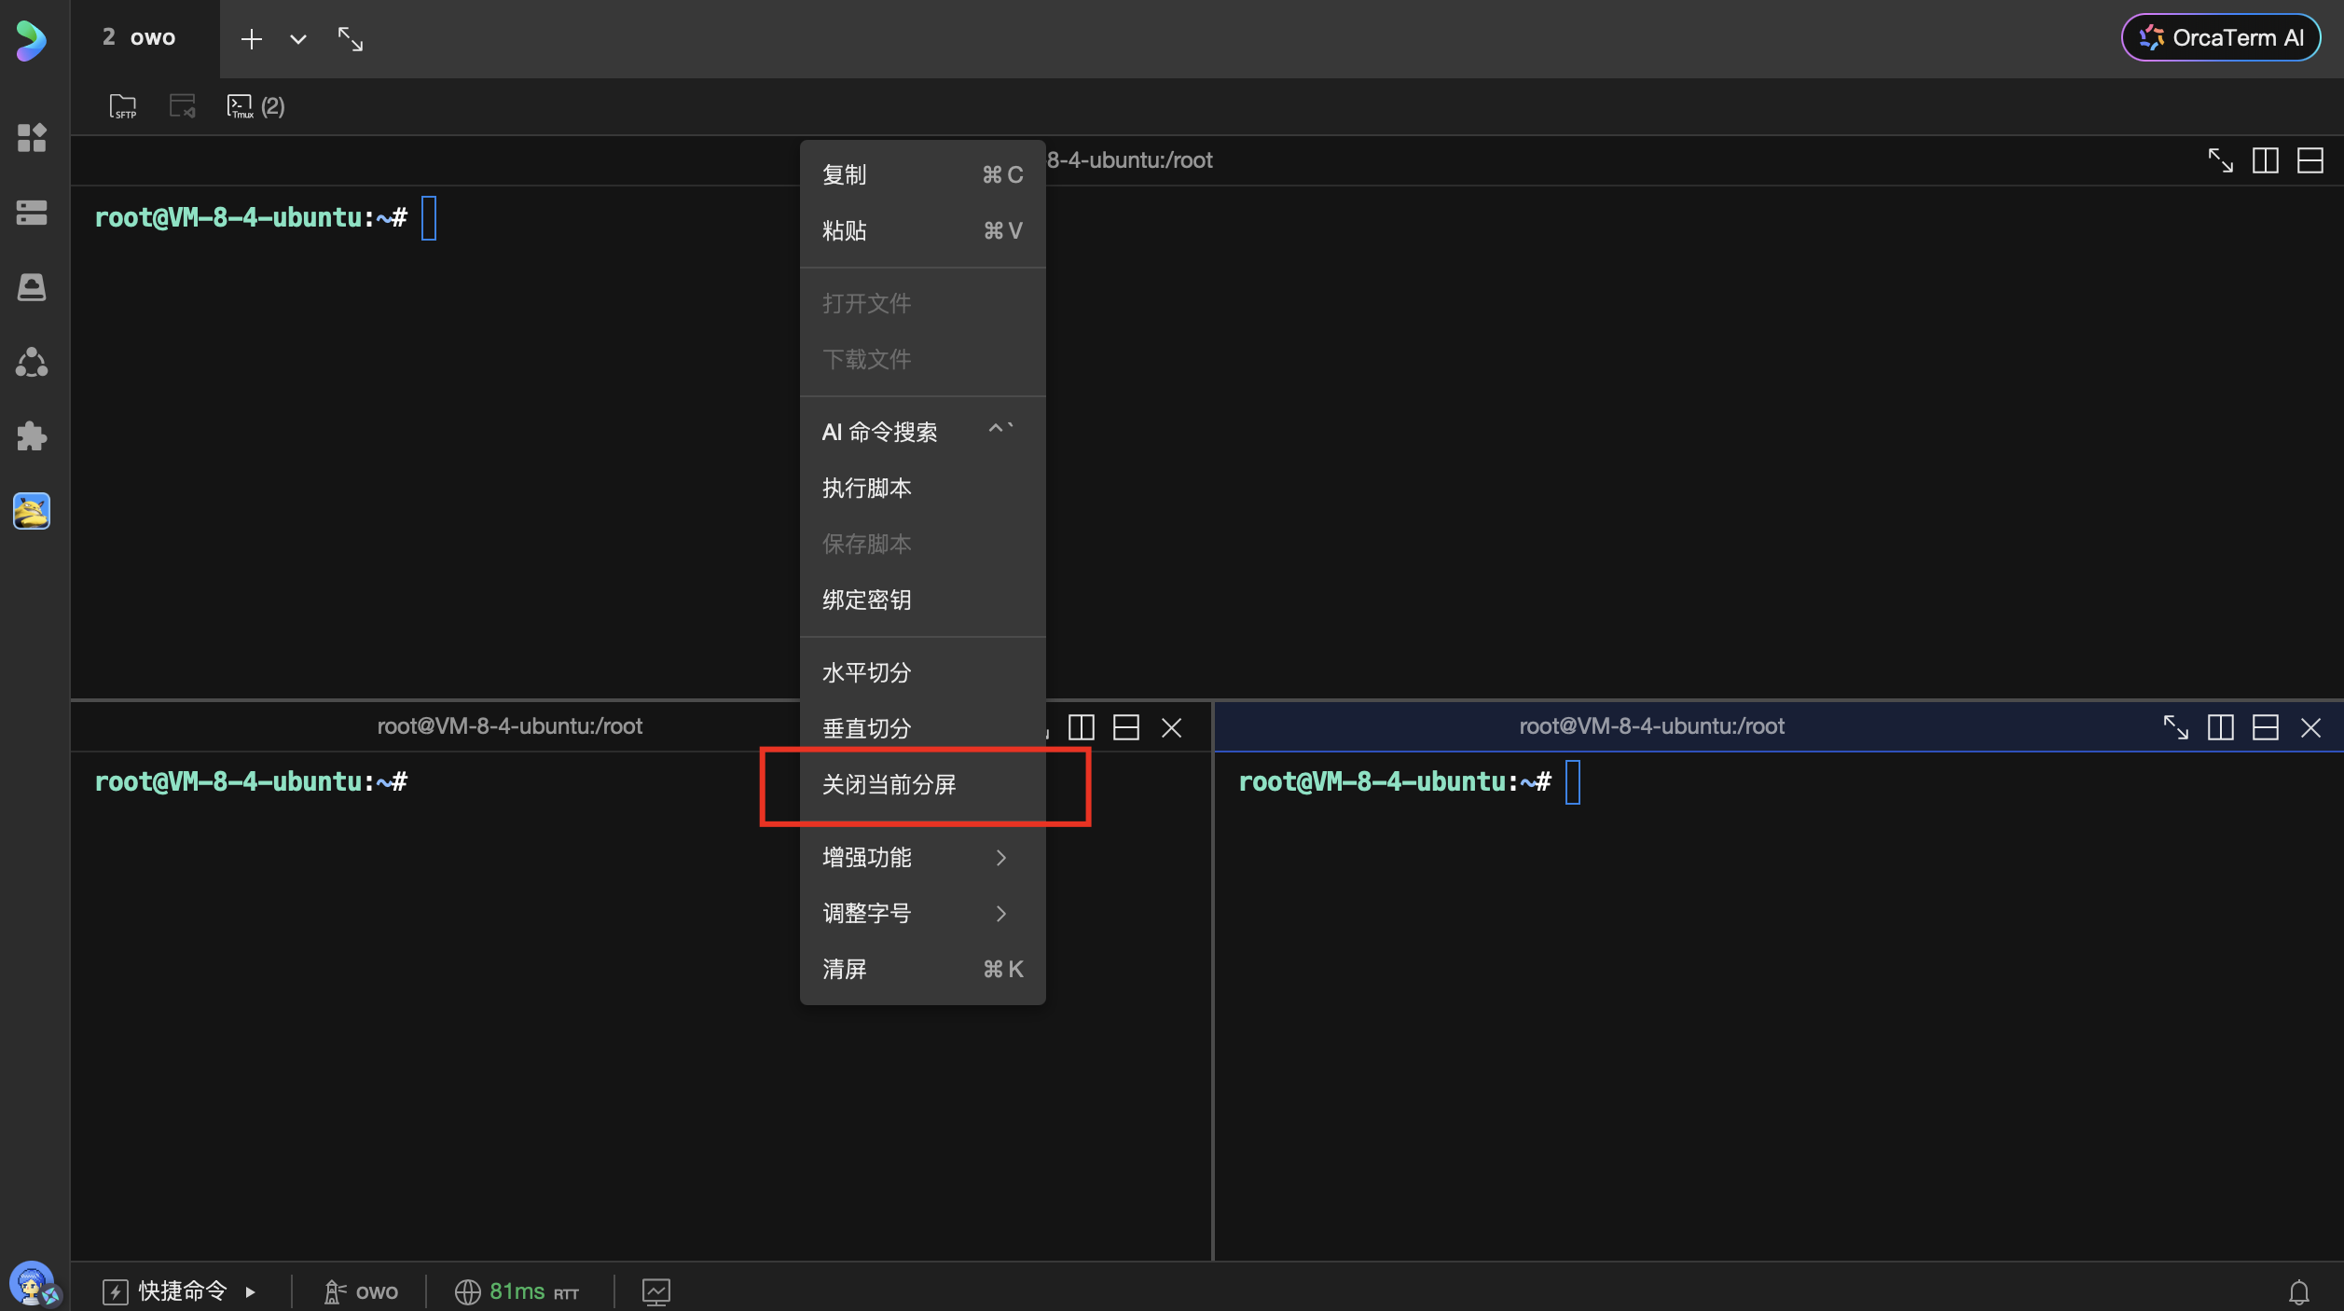
Task: Maximize the top terminal pane
Action: tap(2220, 160)
